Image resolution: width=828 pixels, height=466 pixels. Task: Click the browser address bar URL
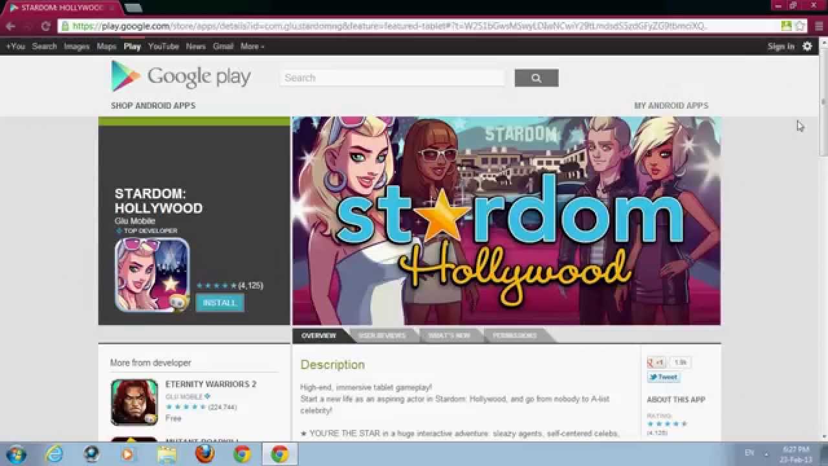pyautogui.click(x=389, y=27)
